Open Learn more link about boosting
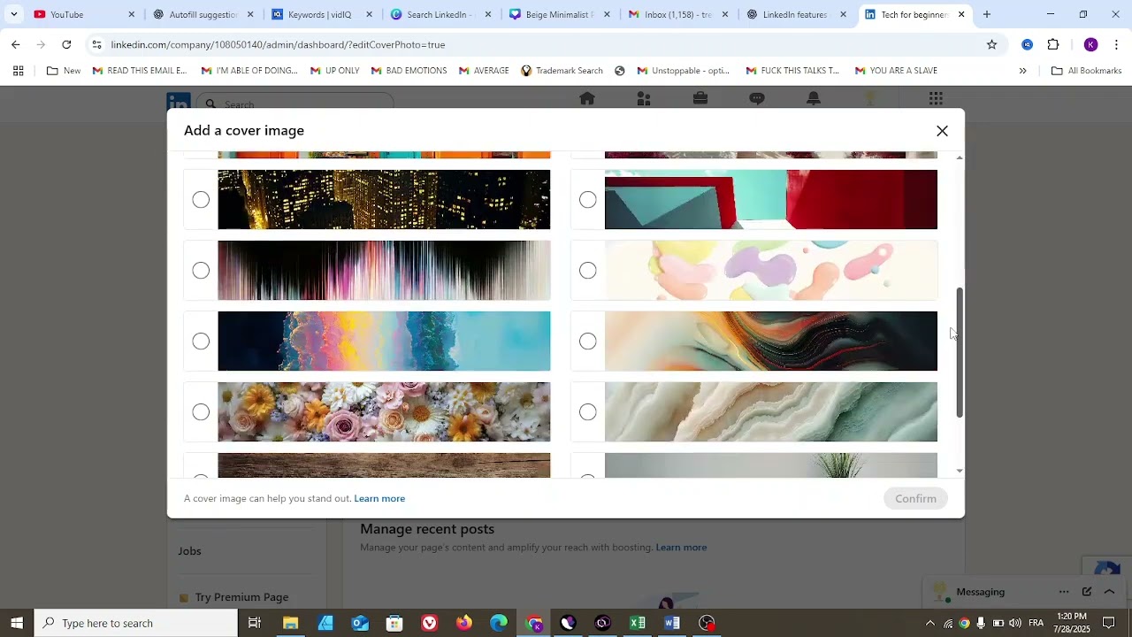The image size is (1132, 637). click(681, 548)
